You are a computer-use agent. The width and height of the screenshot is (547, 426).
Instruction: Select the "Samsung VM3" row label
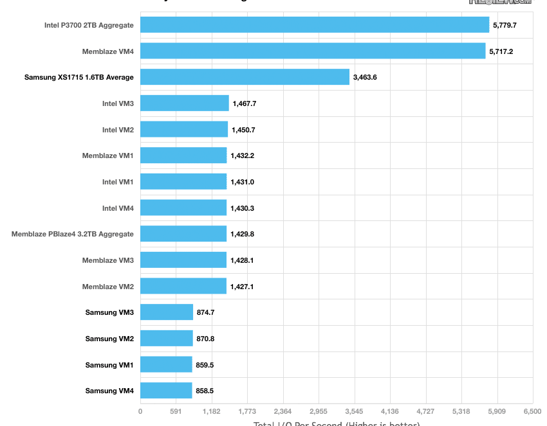[x=109, y=312]
